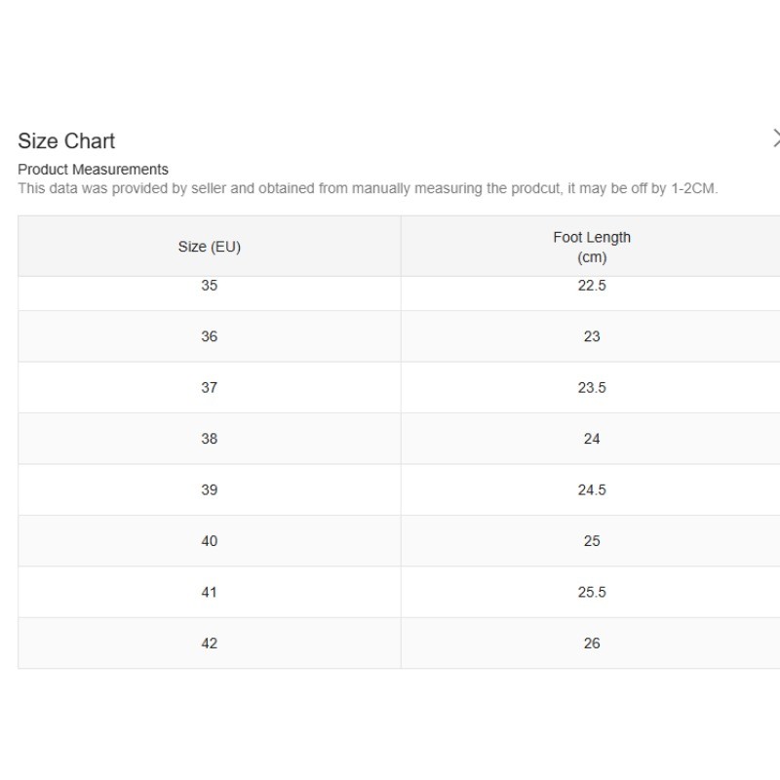Click the size 42 cell
Viewport: 780px width, 780px height.
pyautogui.click(x=209, y=643)
